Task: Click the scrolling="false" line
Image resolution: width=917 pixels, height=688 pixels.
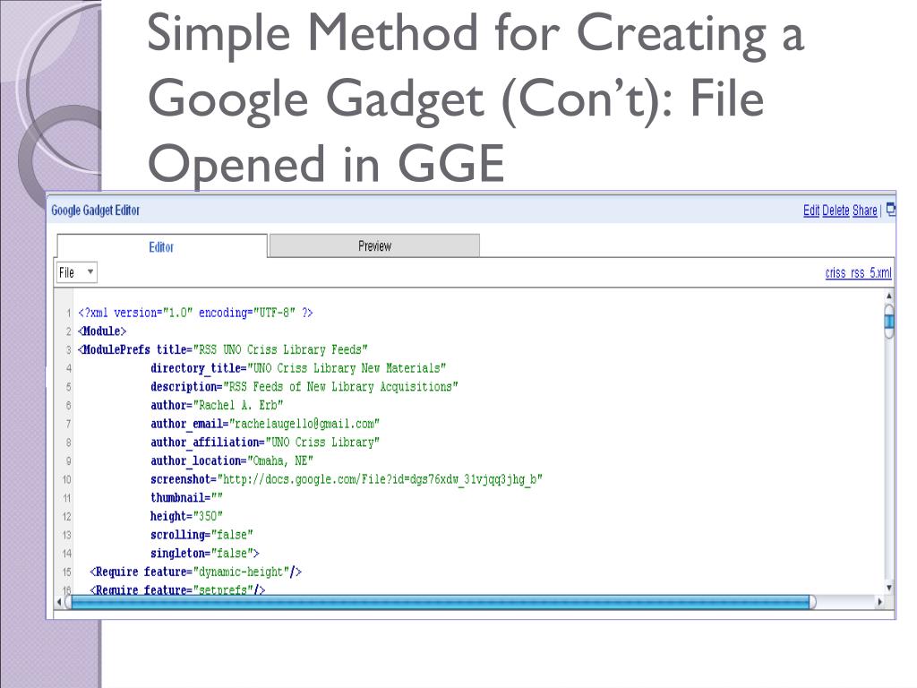Action: click(201, 535)
